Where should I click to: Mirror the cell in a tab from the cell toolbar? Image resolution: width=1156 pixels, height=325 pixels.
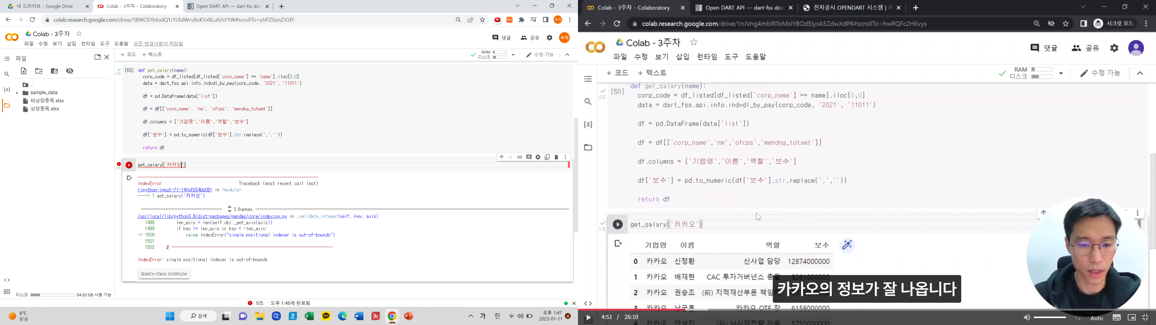547,157
